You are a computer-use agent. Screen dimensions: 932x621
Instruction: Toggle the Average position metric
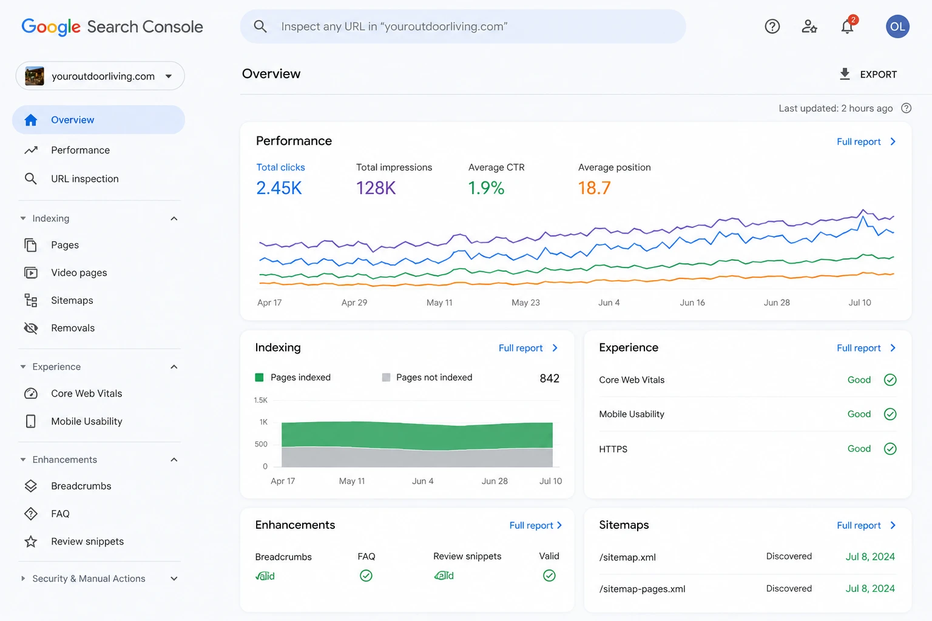pos(614,179)
